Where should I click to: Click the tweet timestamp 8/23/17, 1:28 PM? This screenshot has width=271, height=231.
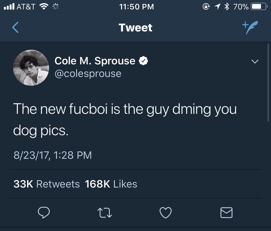tap(53, 155)
